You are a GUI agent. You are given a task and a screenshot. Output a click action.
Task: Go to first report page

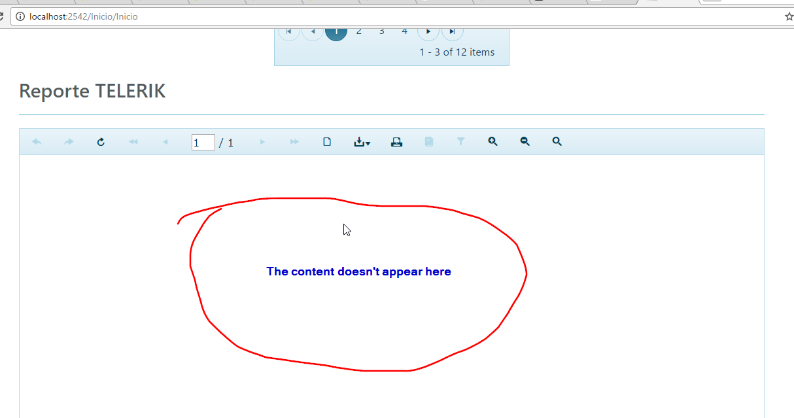click(x=133, y=142)
